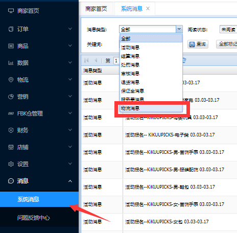Click the 消息类型 column header
The image size is (237, 233).
click(102, 71)
